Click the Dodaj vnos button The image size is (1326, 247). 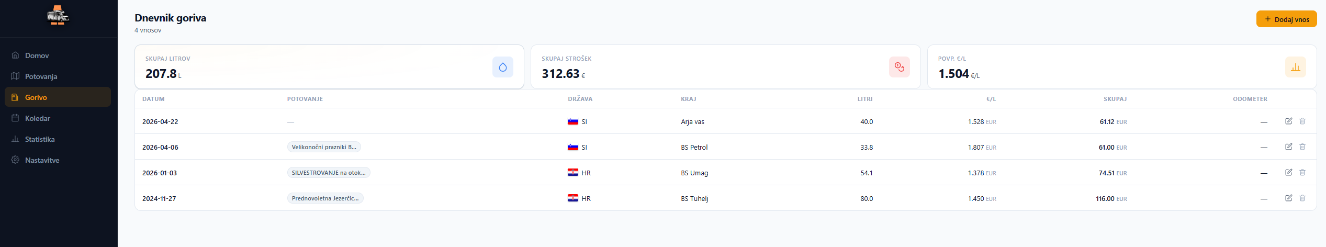[1286, 19]
